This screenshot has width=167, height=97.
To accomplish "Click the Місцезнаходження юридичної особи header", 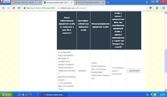I will [100, 25].
